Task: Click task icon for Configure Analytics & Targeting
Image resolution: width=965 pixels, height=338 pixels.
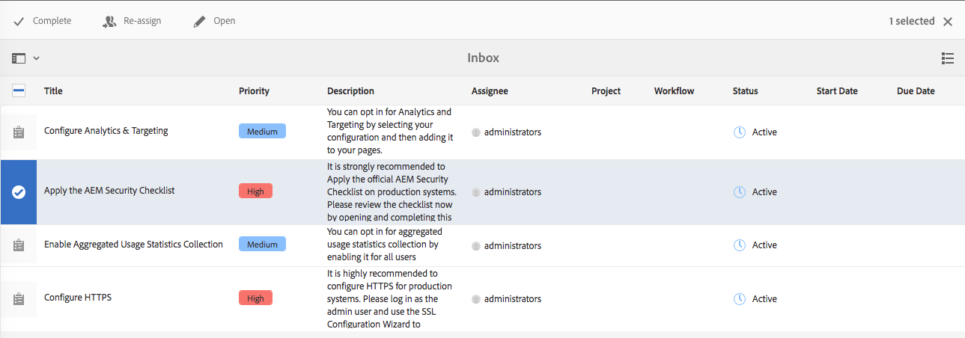Action: [x=19, y=132]
